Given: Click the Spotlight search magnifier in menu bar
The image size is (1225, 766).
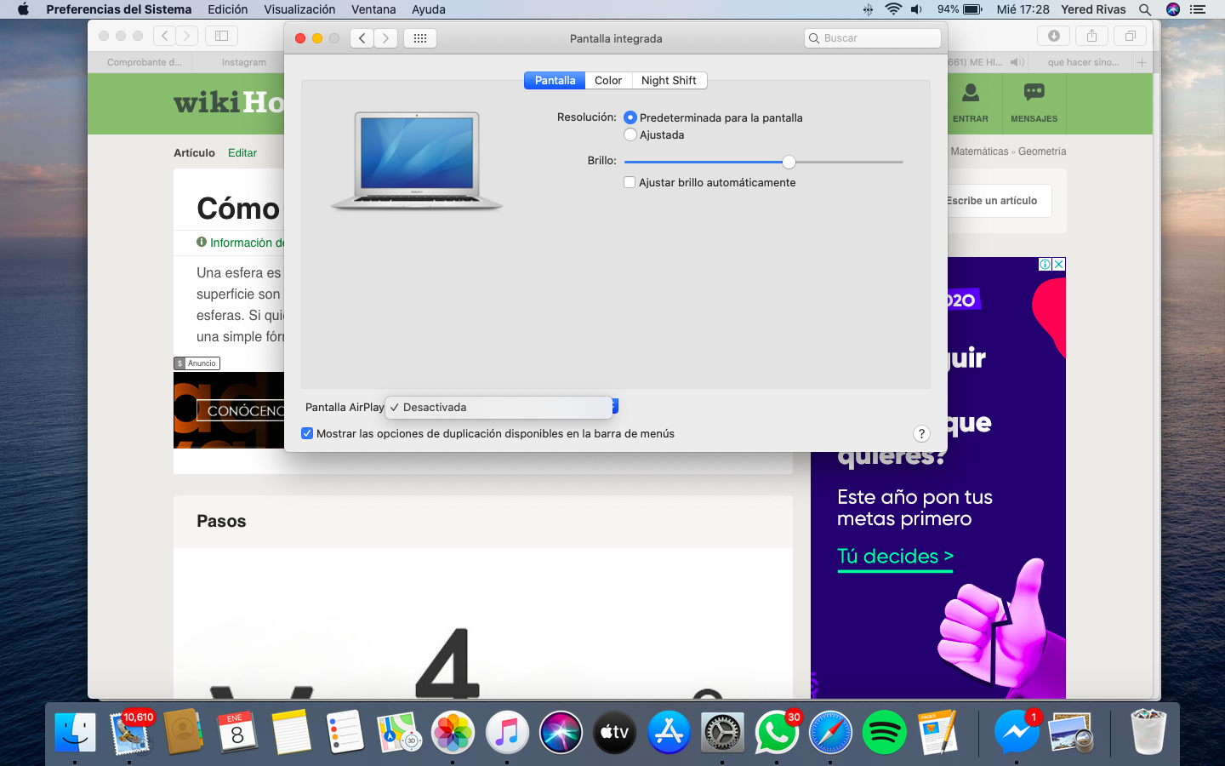Looking at the screenshot, I should [x=1145, y=9].
